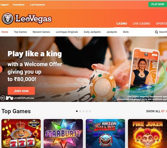Click the arrow beside Show All 87
167x148 pixels.
tap(166, 111)
